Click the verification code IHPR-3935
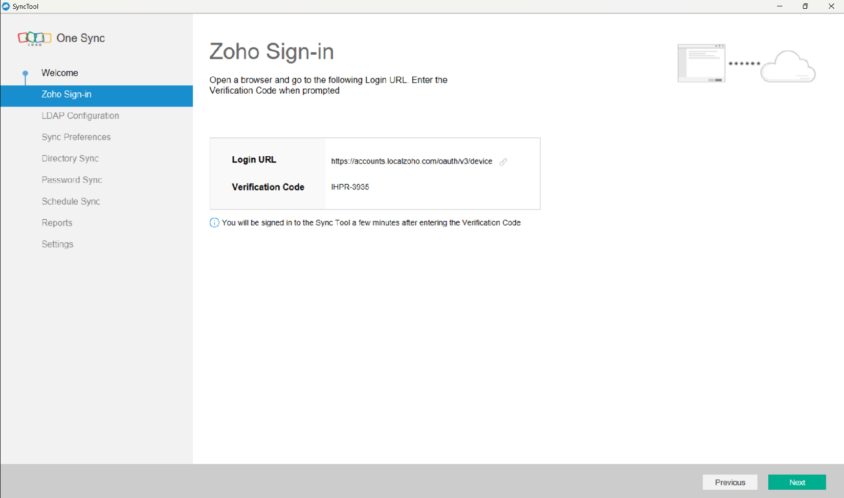The width and height of the screenshot is (844, 498). [x=350, y=187]
